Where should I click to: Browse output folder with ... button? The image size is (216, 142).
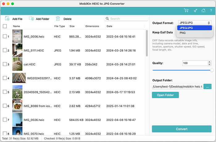207,86
